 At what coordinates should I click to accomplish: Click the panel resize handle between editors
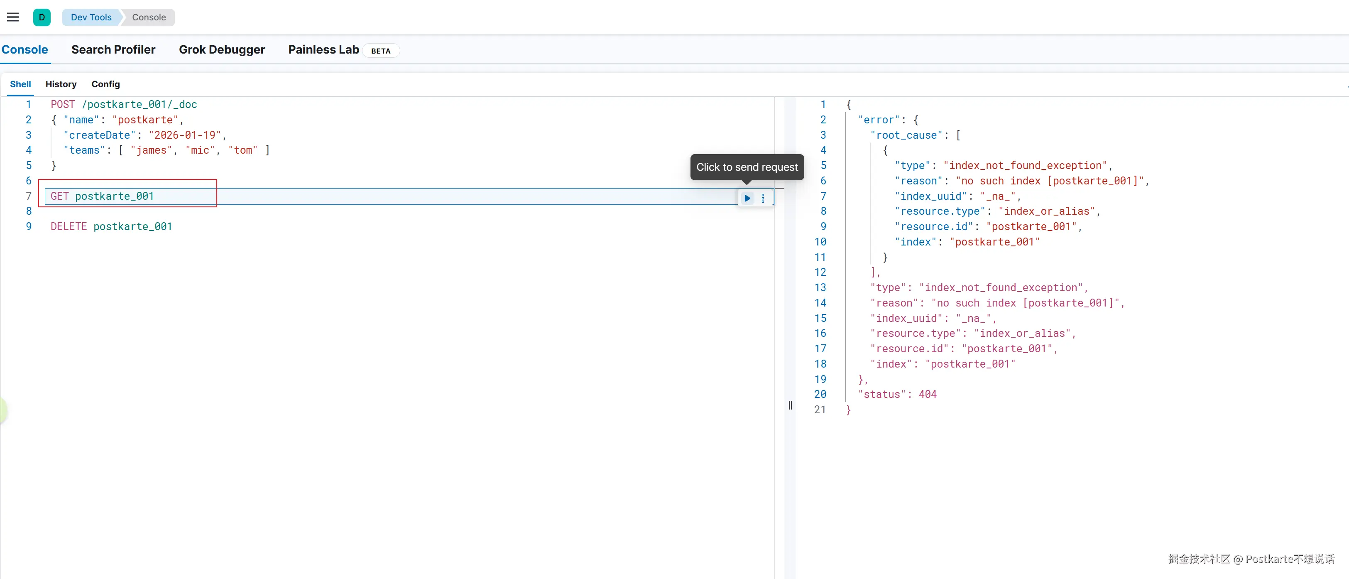pos(790,405)
